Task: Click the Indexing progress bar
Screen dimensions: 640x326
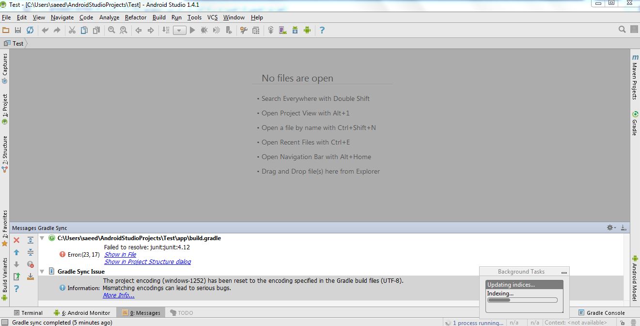Action: tap(522, 300)
